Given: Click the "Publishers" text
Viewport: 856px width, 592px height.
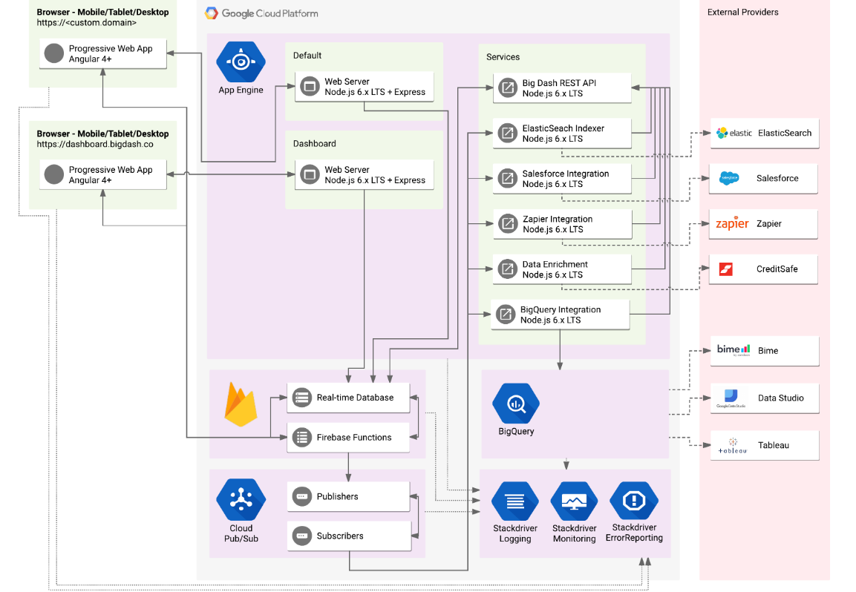Looking at the screenshot, I should coord(337,496).
